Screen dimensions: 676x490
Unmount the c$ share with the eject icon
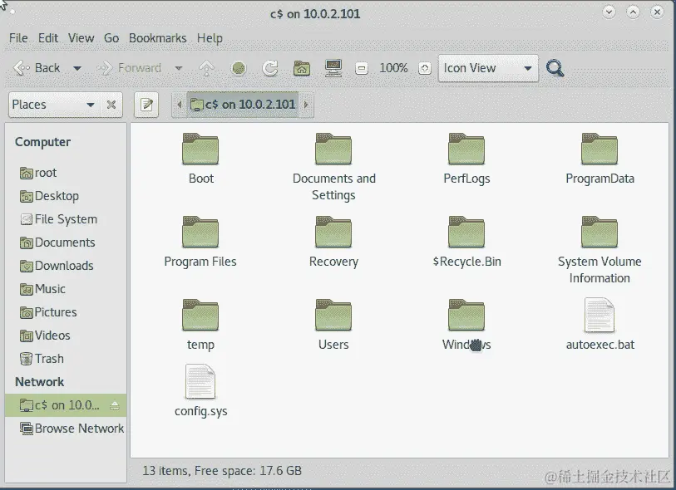point(115,405)
